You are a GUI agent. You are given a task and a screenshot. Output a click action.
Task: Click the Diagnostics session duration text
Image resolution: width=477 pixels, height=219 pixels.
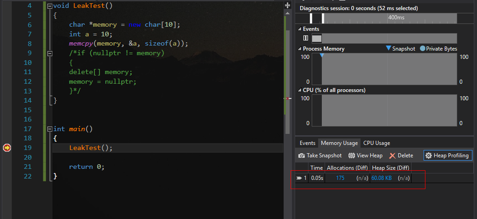tap(359, 8)
